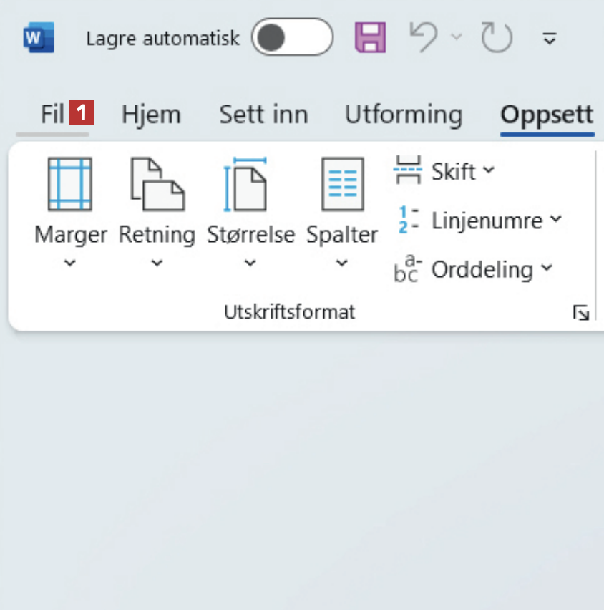
Task: Open the Undo history dropdown arrow
Action: 457,37
